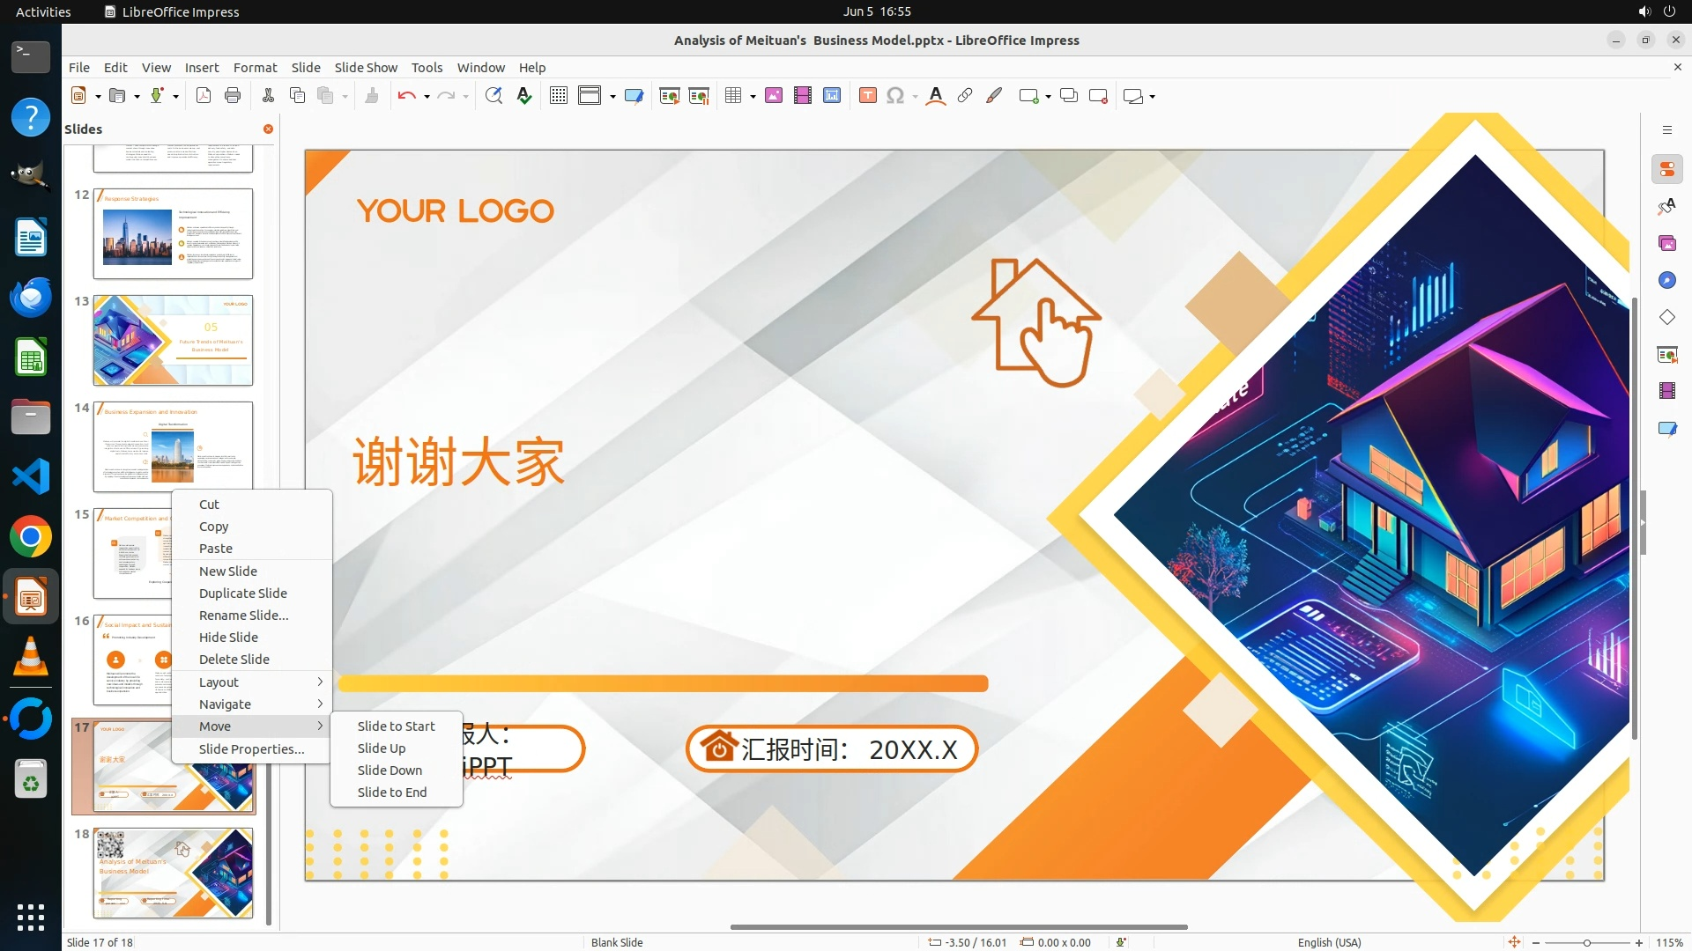Click Slide Properties... entry
Screen dimensions: 1692x951
(251, 748)
